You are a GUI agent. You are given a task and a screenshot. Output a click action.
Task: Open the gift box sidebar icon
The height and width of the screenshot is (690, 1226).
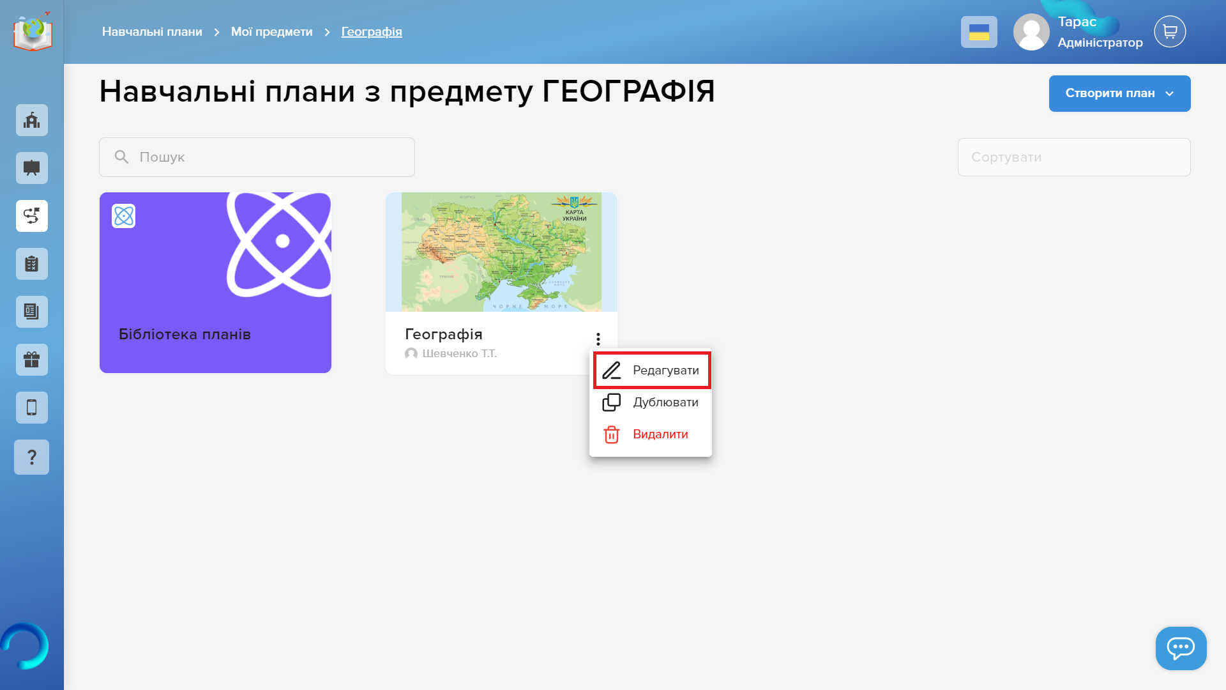tap(32, 360)
